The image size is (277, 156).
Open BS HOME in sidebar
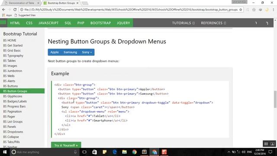point(10,40)
